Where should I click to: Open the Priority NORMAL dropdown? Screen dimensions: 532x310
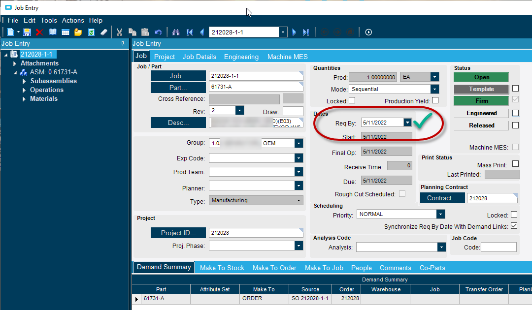coord(440,214)
